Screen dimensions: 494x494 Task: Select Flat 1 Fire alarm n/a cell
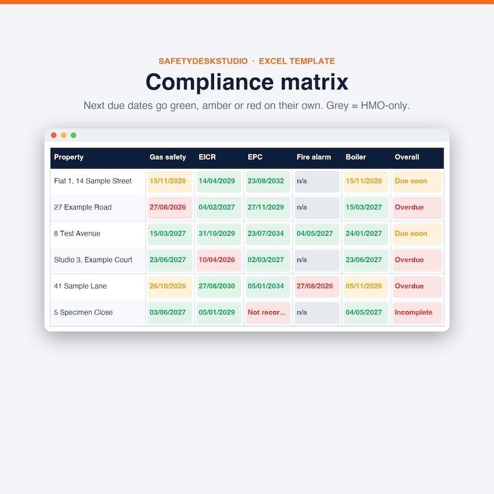pos(317,182)
